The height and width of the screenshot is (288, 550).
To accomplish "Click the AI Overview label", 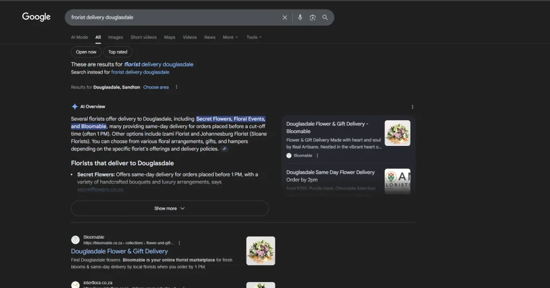I will click(x=92, y=107).
